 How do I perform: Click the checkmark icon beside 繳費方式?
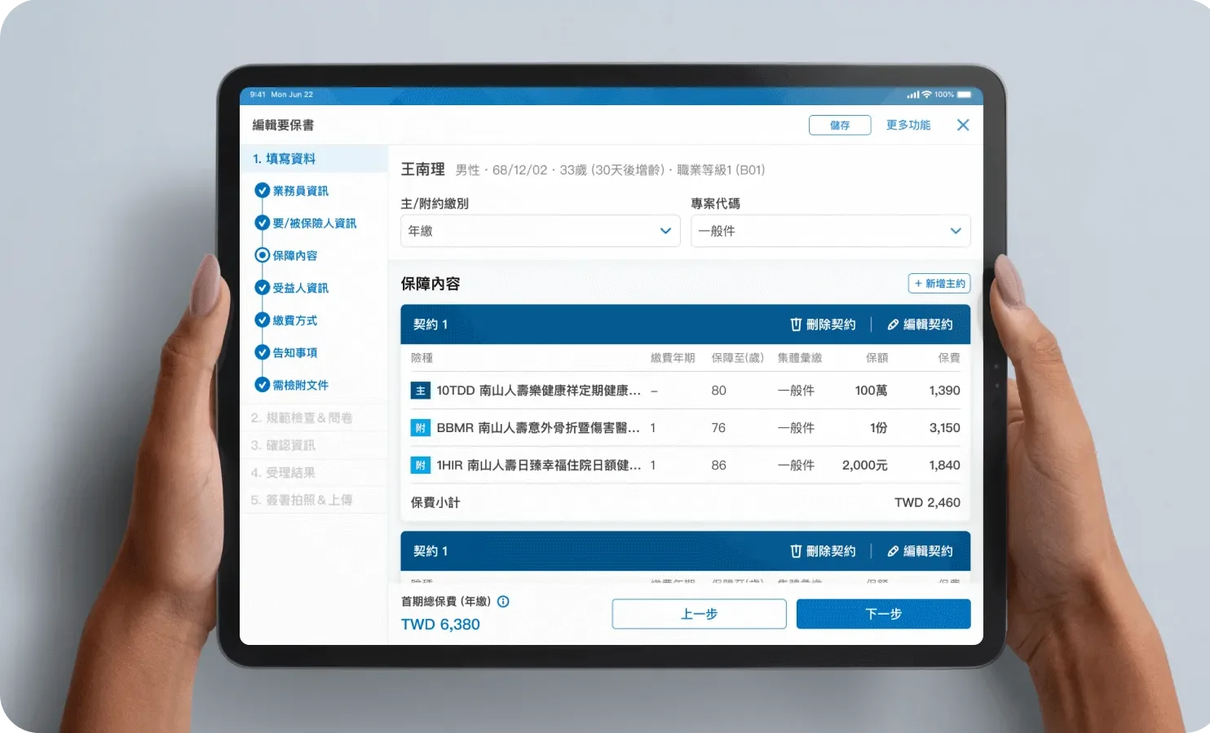pos(263,320)
